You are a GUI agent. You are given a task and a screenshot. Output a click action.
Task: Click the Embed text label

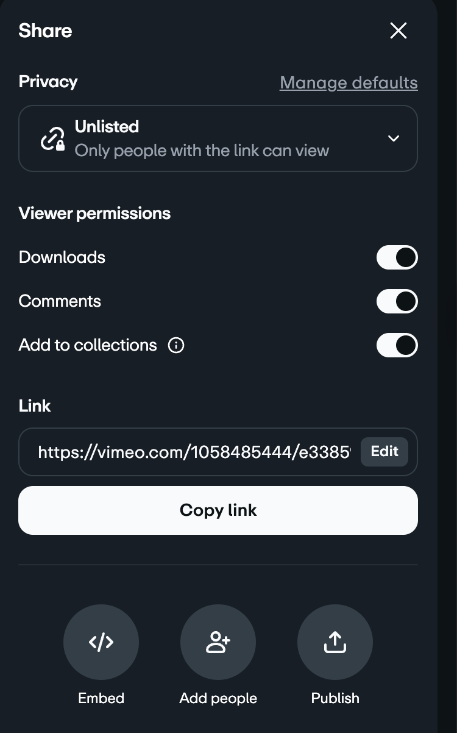101,698
